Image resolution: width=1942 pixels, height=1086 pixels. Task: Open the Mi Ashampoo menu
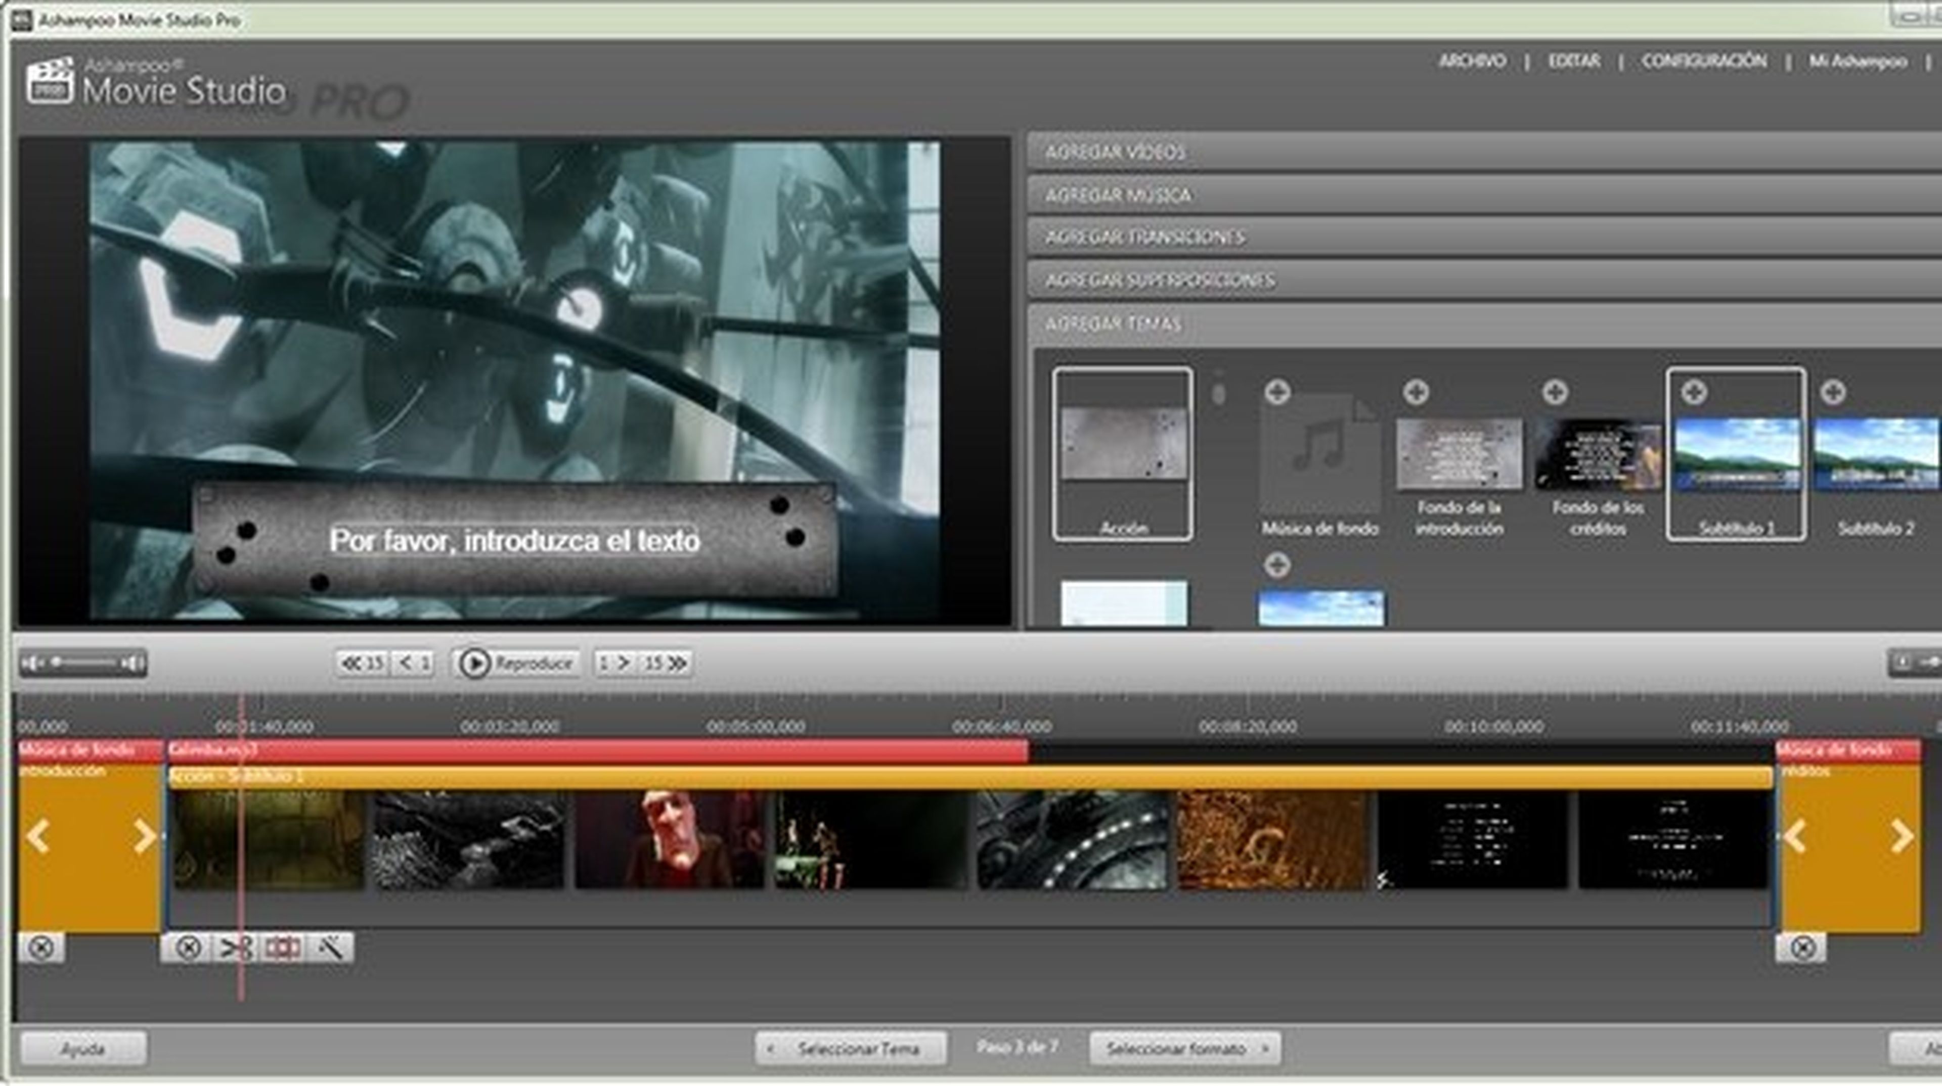pos(1858,61)
